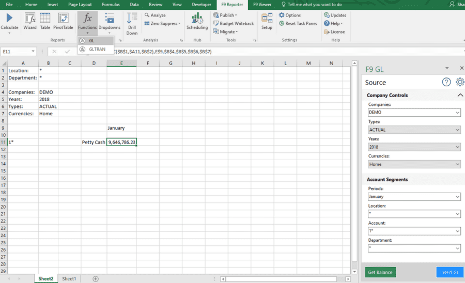
Task: Open the Help menu in ribbon
Action: click(333, 23)
